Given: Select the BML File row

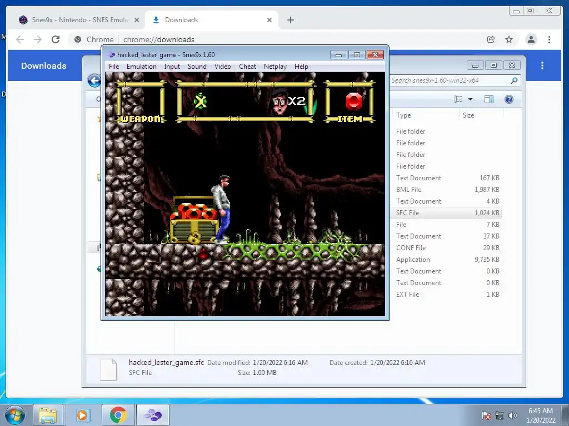Looking at the screenshot, I should point(446,190).
